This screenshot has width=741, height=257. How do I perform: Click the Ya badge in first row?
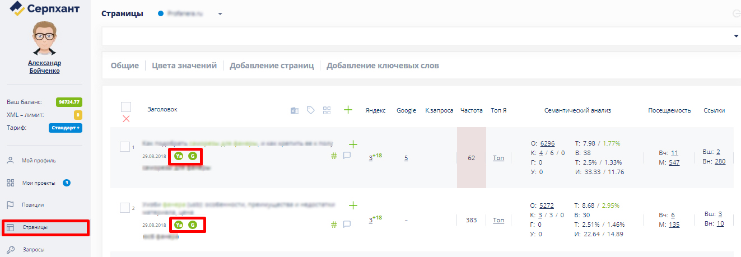[179, 156]
